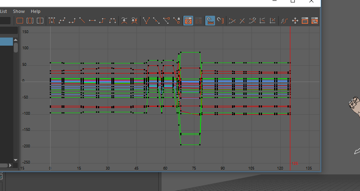Lock the tangent weight
This screenshot has height=191, width=360.
click(177, 21)
